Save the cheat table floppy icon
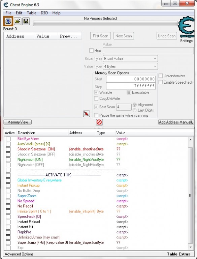 pyautogui.click(x=26, y=21)
